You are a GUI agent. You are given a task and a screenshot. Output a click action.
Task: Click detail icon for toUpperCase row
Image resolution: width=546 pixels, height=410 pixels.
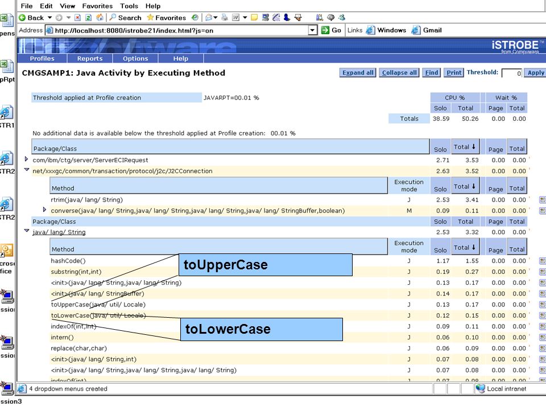pos(542,304)
